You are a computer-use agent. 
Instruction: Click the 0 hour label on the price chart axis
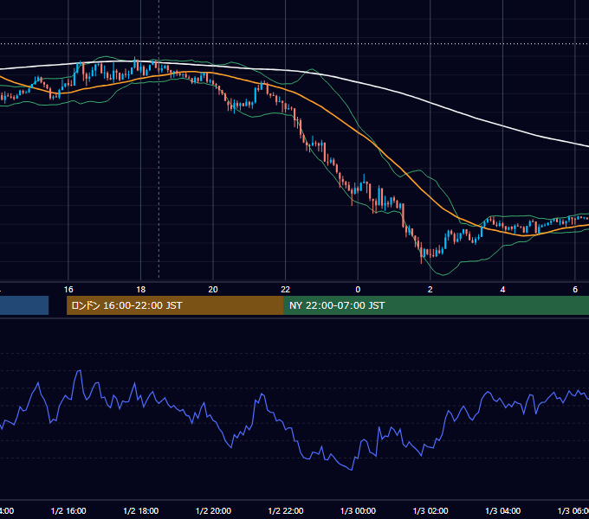[x=358, y=289]
